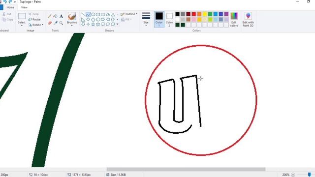Image resolution: width=315 pixels, height=177 pixels.
Task: Click the zoom out minus button
Action: pyautogui.click(x=293, y=175)
